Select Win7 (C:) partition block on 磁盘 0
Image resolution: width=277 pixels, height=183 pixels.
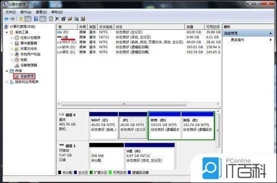(x=103, y=126)
